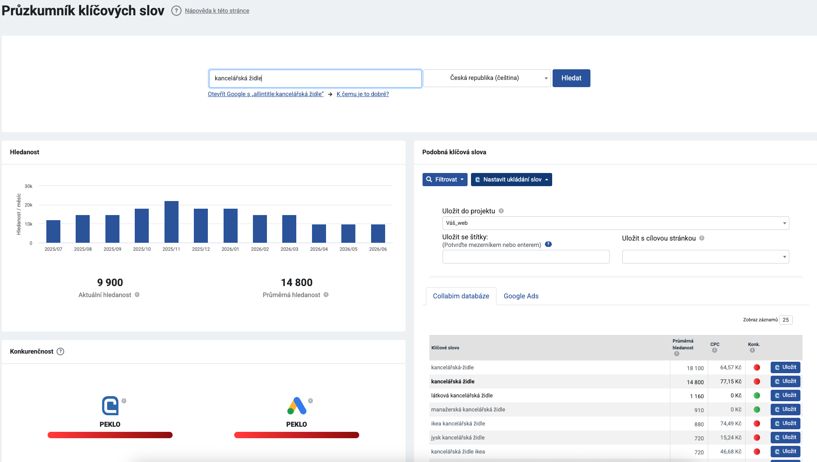Viewport: 817px width, 462px height.
Task: Collapse the Nastavit ukládání slov panel
Action: (511, 179)
